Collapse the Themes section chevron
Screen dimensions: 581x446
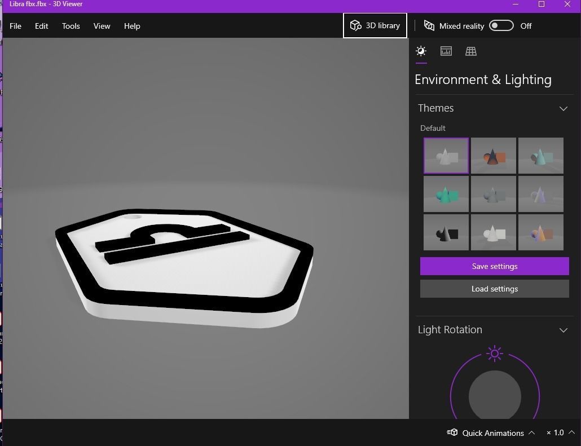point(563,108)
